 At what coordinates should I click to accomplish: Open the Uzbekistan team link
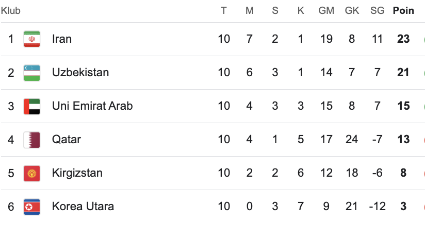pyautogui.click(x=80, y=73)
